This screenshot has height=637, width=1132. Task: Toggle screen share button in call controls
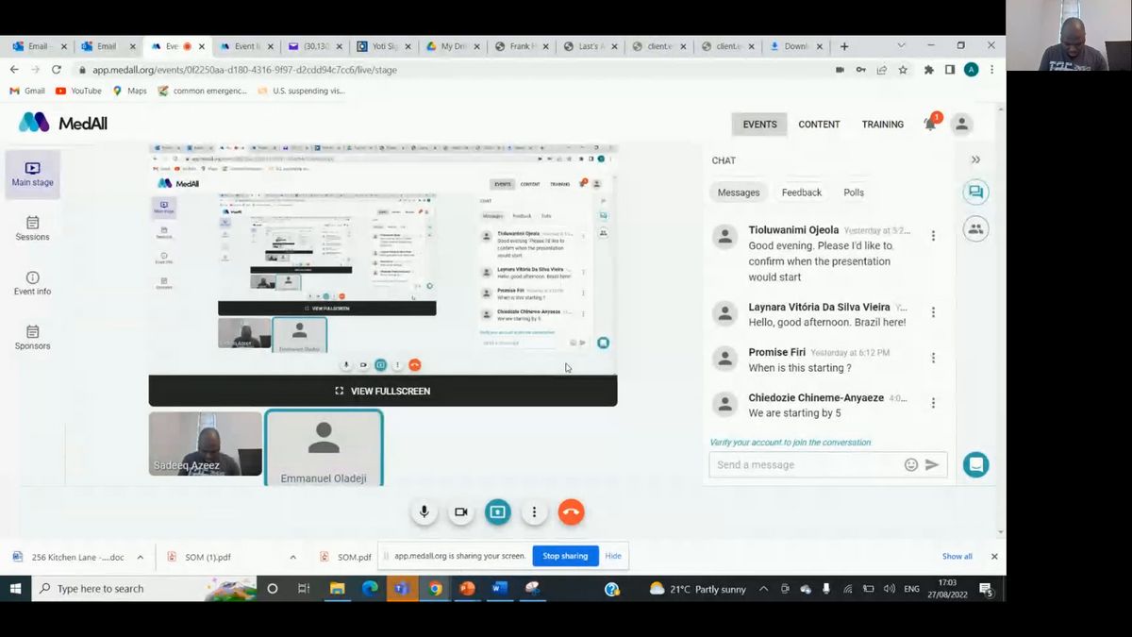click(x=497, y=511)
